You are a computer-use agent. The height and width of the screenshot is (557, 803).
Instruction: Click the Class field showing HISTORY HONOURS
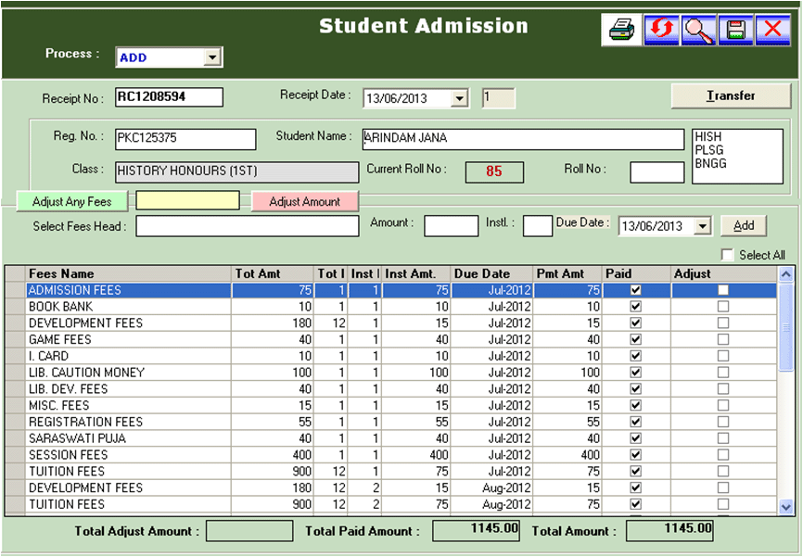tap(236, 172)
